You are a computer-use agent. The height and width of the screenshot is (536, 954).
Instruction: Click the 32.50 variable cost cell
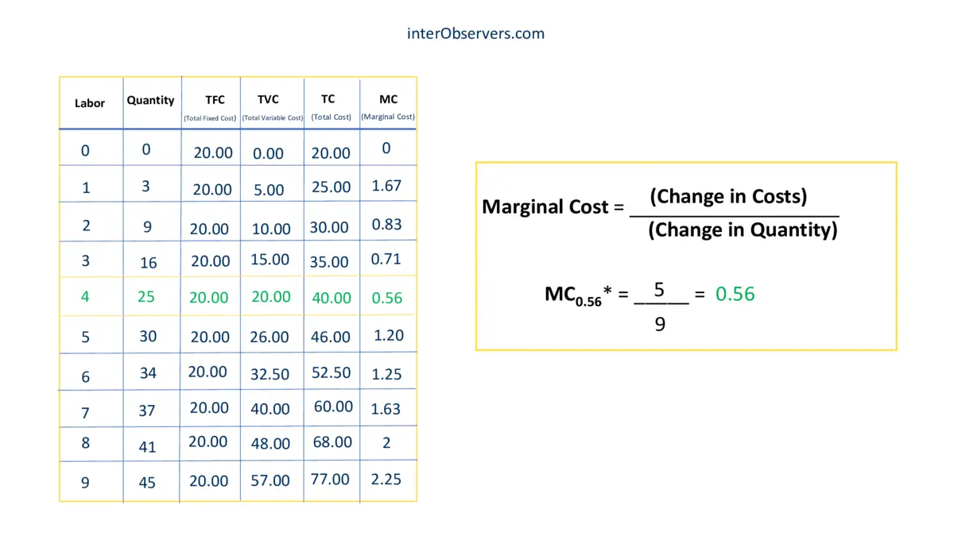270,373
